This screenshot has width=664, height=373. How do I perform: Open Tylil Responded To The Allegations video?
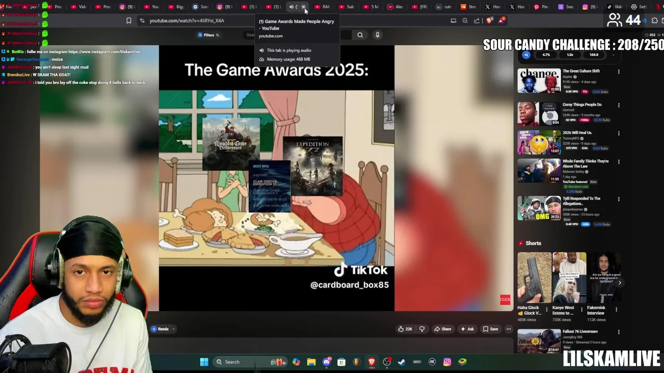pos(581,201)
